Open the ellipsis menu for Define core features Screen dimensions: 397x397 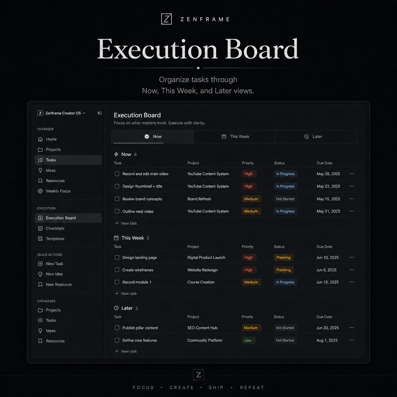352,340
